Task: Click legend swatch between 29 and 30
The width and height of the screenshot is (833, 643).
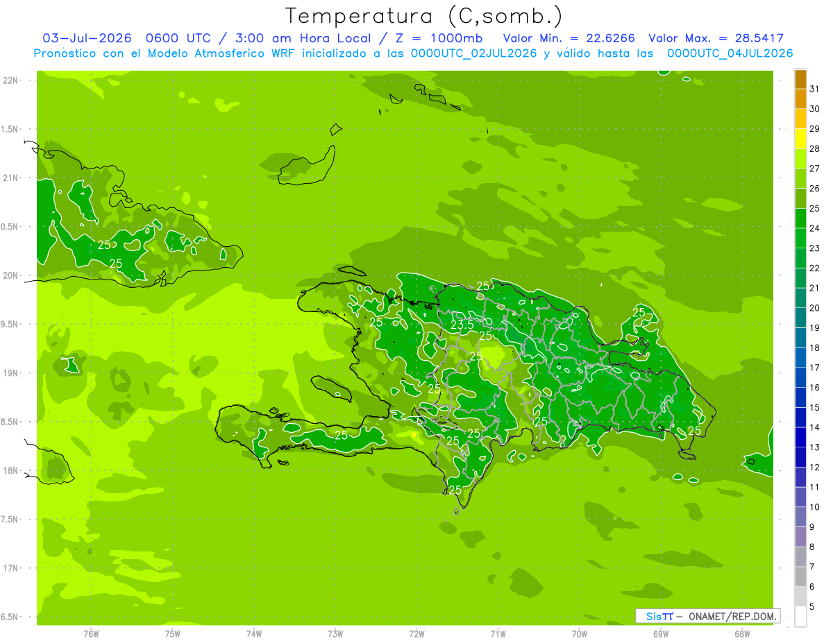Action: tap(800, 119)
